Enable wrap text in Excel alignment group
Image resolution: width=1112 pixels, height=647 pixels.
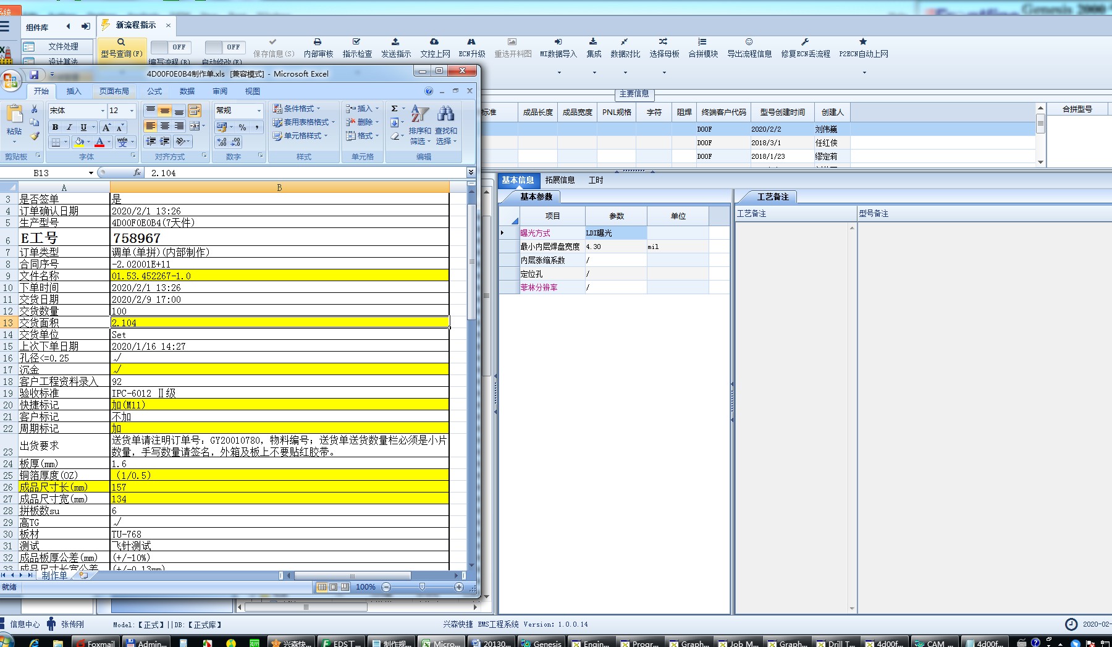pyautogui.click(x=195, y=111)
